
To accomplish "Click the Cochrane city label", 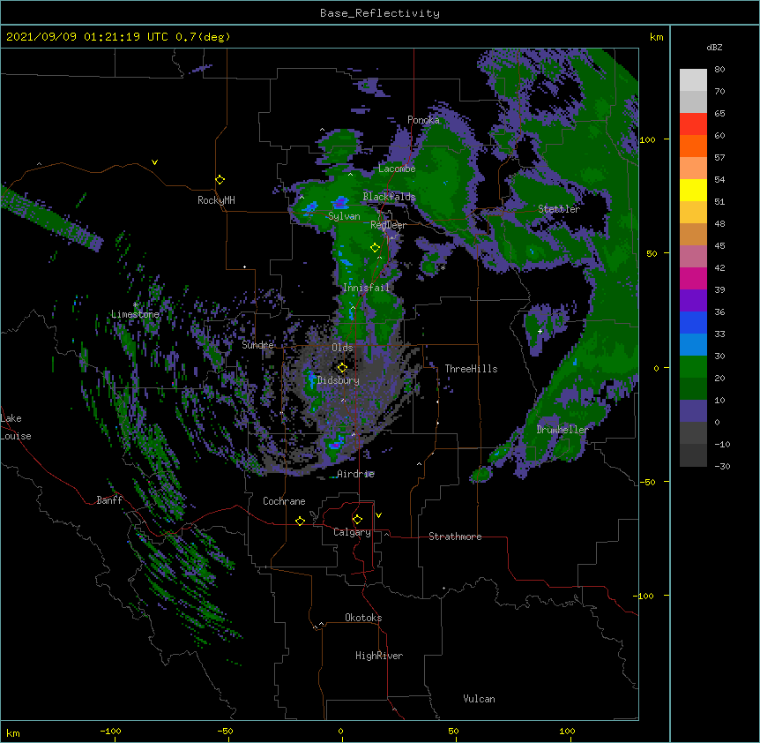I will click(284, 501).
